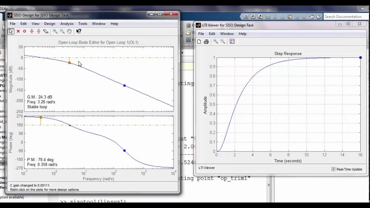370x208 pixels.
Task: Click the 'Frequency (rad/s)' axis label
Action: [98, 179]
